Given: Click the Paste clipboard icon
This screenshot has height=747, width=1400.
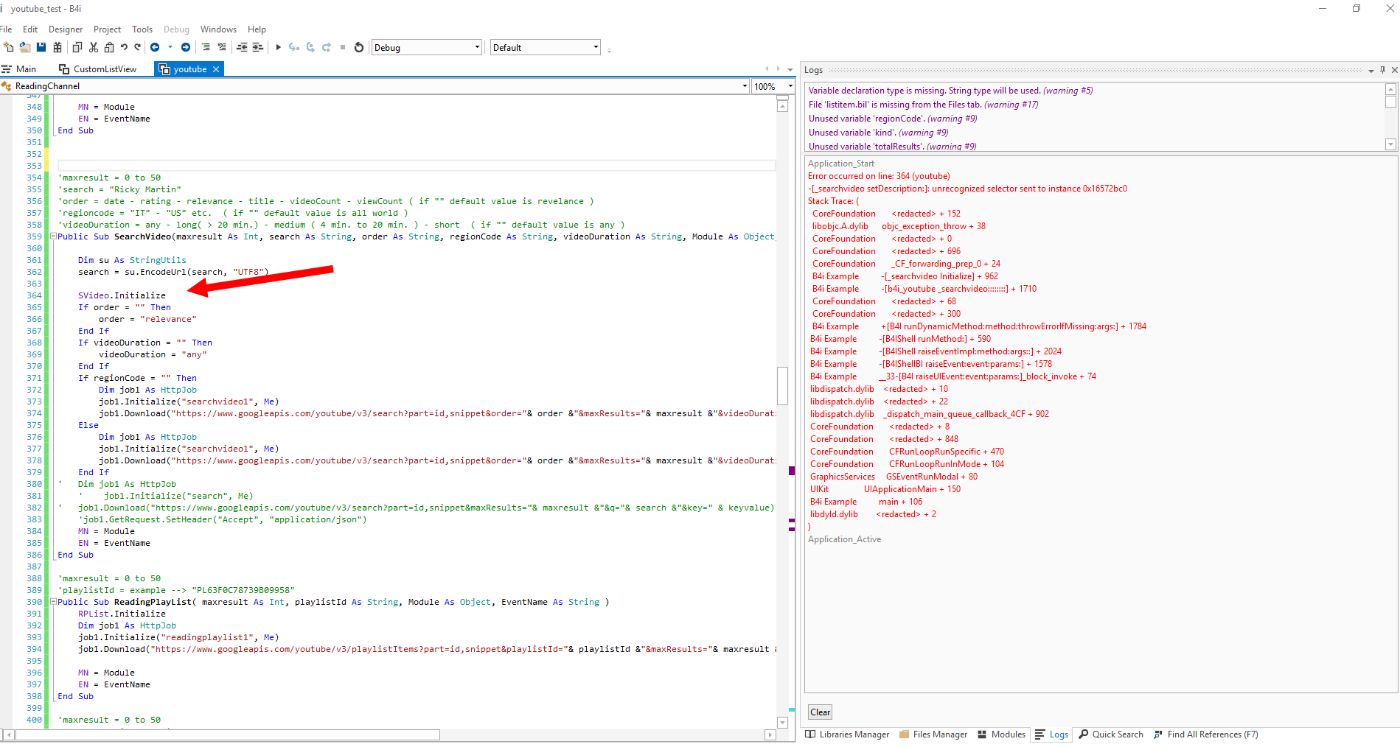Looking at the screenshot, I should 109,47.
